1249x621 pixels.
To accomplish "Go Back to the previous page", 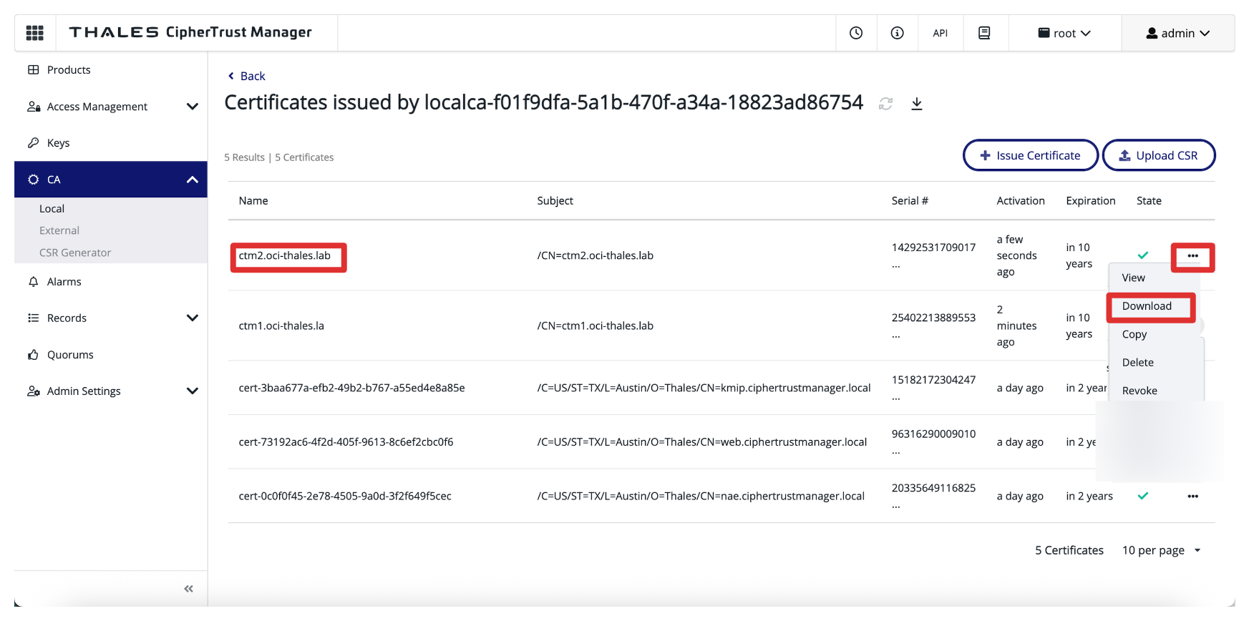I will (246, 76).
